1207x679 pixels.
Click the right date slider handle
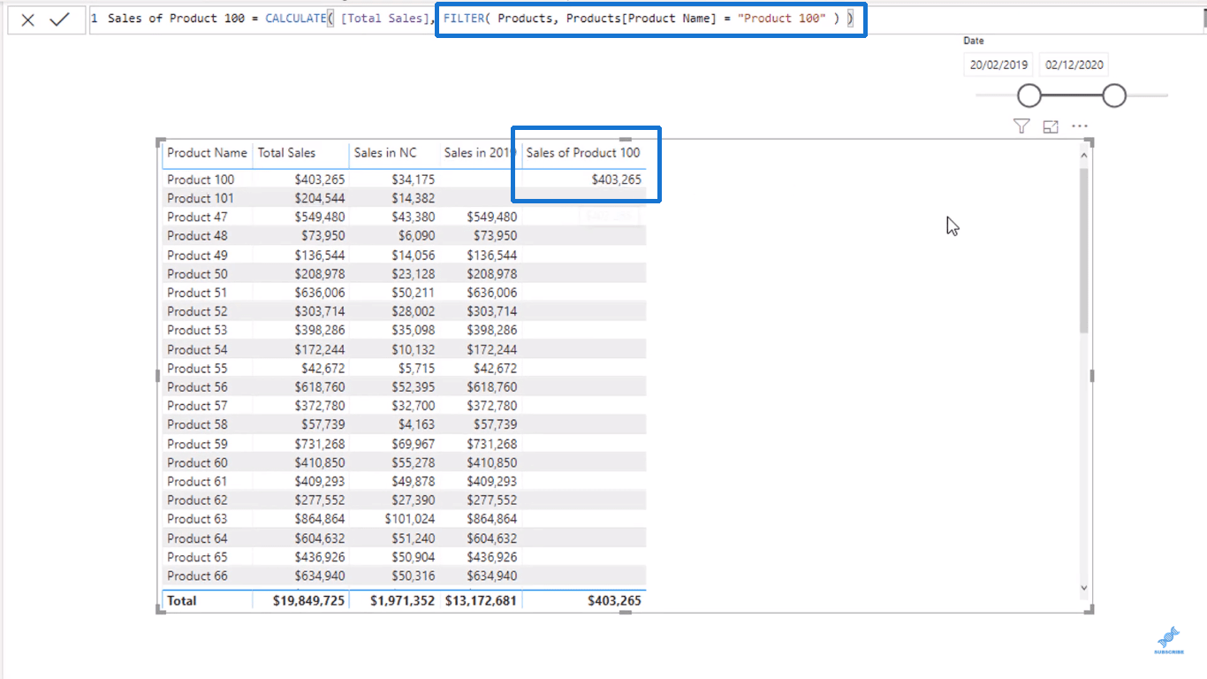pos(1114,95)
